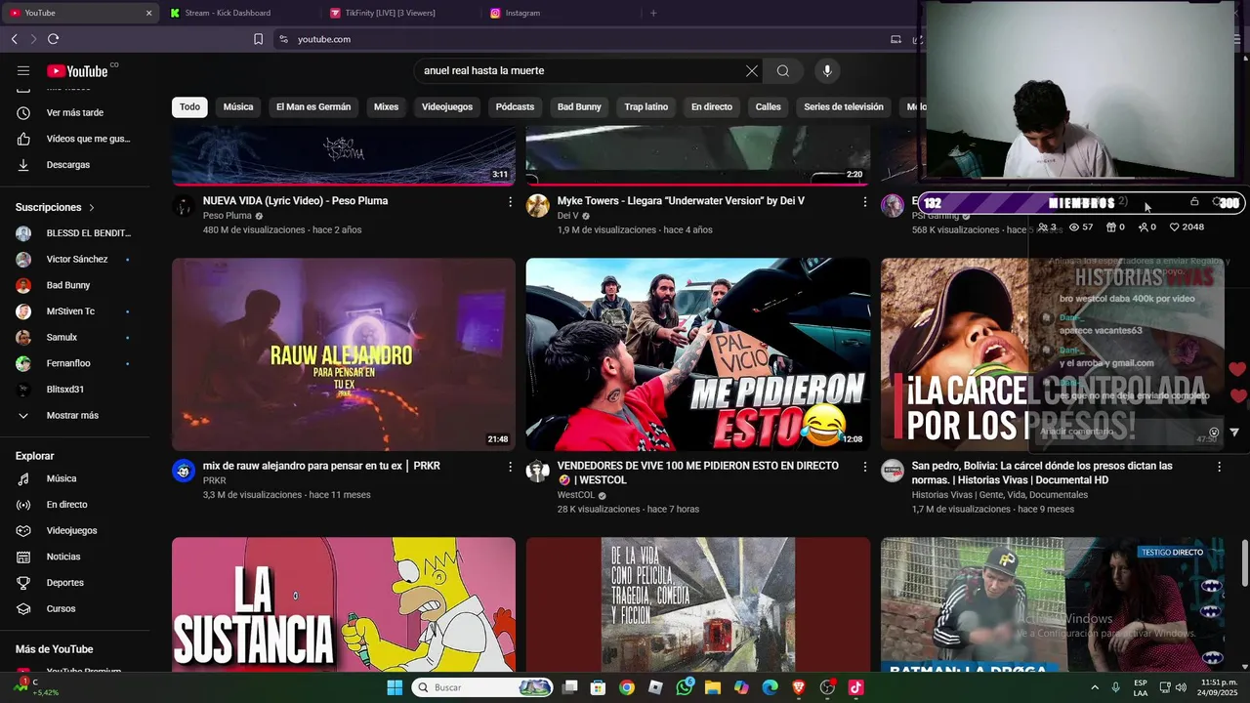Click the Windows taskbar Buscar box
1250x703 pixels.
pos(482,687)
